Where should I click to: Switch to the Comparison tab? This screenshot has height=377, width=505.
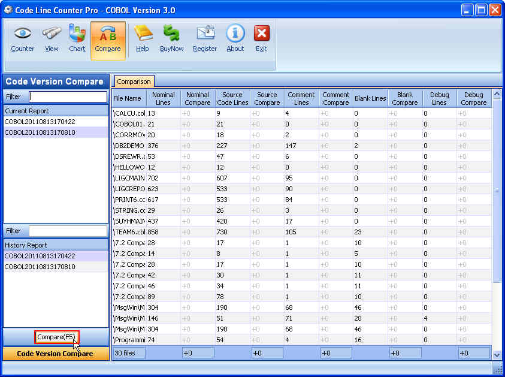pos(134,82)
